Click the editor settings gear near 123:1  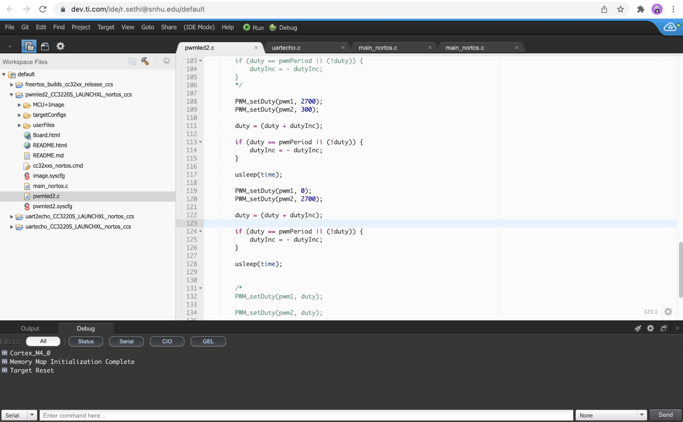[x=668, y=311]
